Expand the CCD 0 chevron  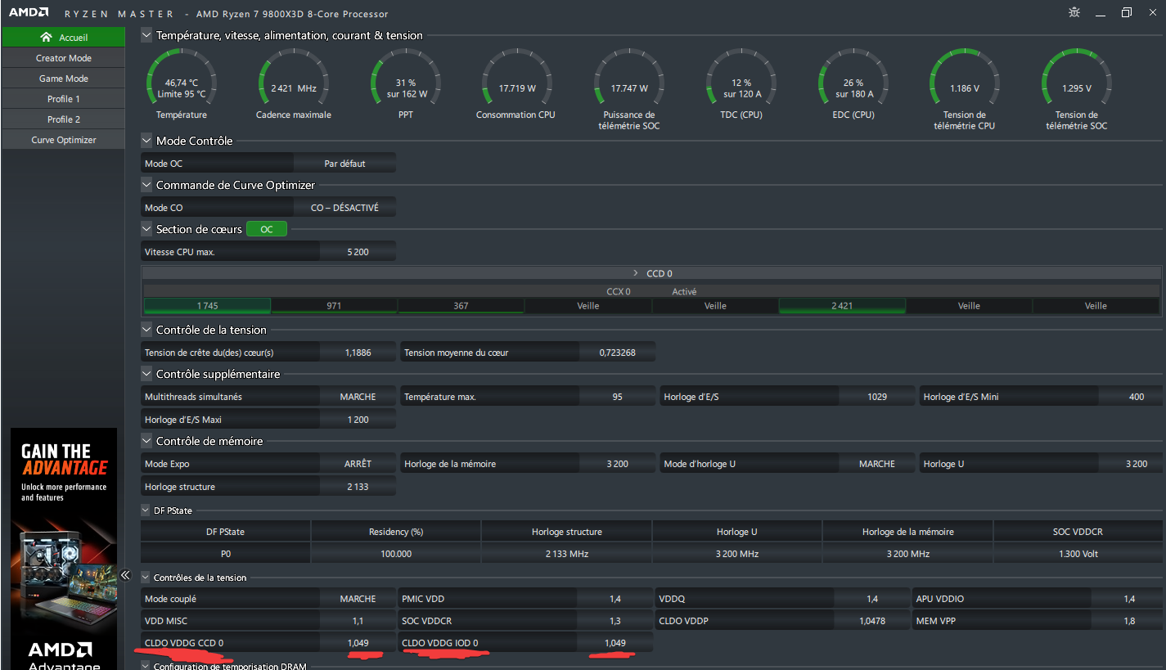click(x=636, y=273)
